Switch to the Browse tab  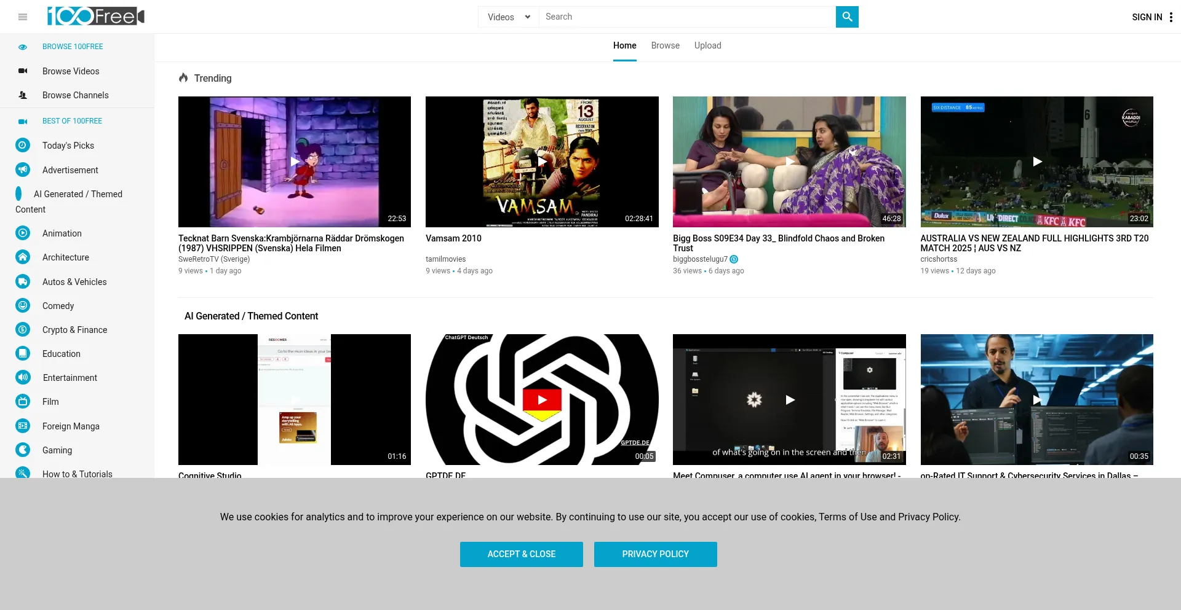(666, 45)
